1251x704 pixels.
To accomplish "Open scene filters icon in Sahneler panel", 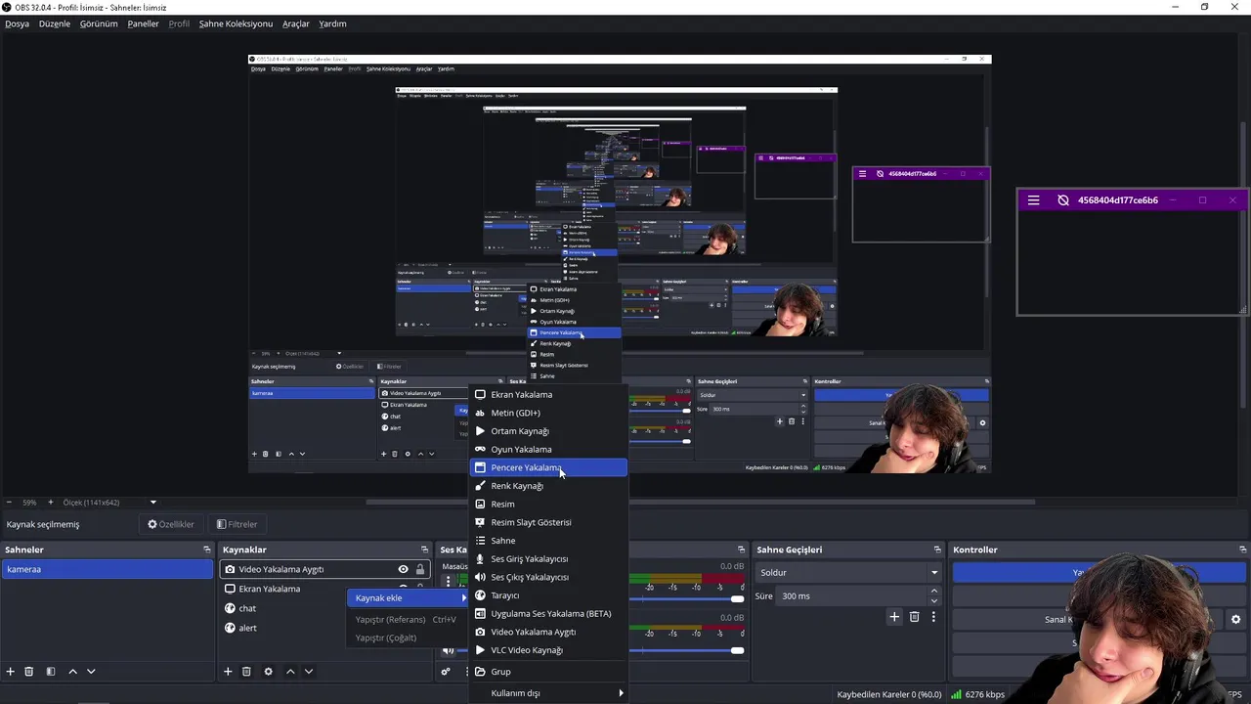I will pos(51,672).
